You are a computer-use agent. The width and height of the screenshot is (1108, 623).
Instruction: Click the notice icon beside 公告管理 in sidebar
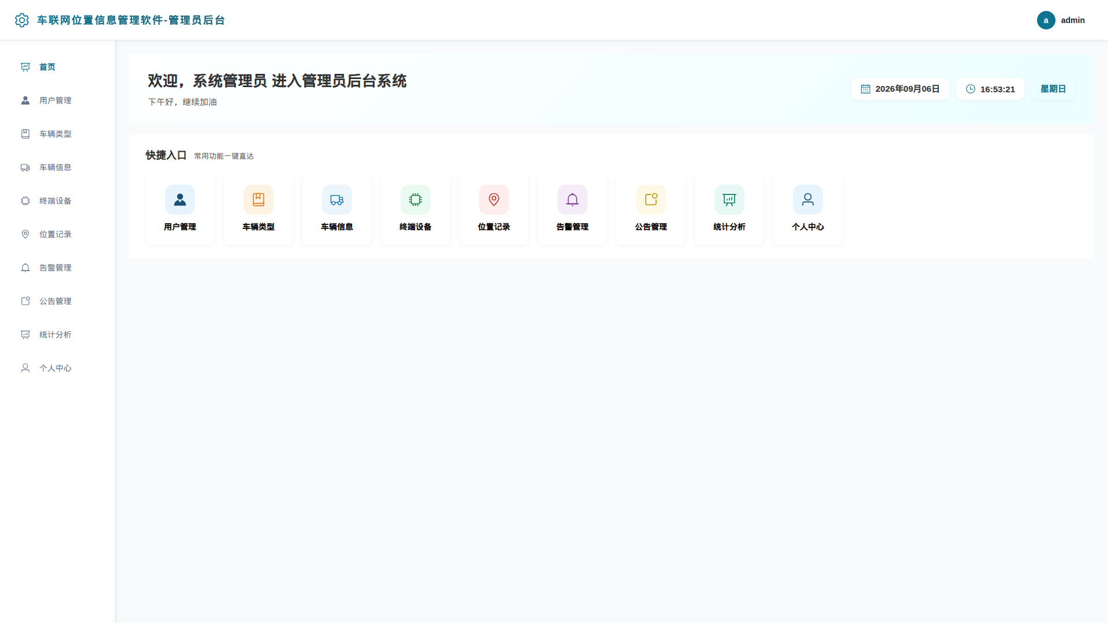25,301
